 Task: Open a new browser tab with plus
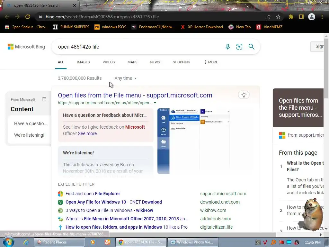click(86, 5)
